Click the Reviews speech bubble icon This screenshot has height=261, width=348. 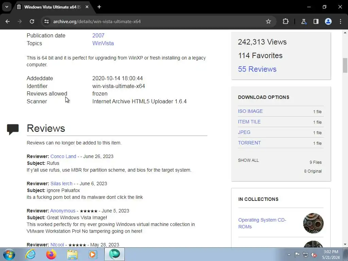point(13,129)
